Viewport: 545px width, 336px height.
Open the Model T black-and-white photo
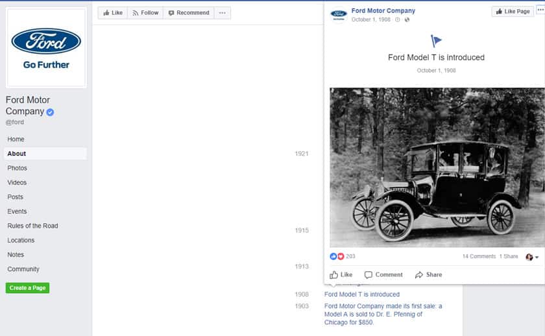tap(437, 167)
